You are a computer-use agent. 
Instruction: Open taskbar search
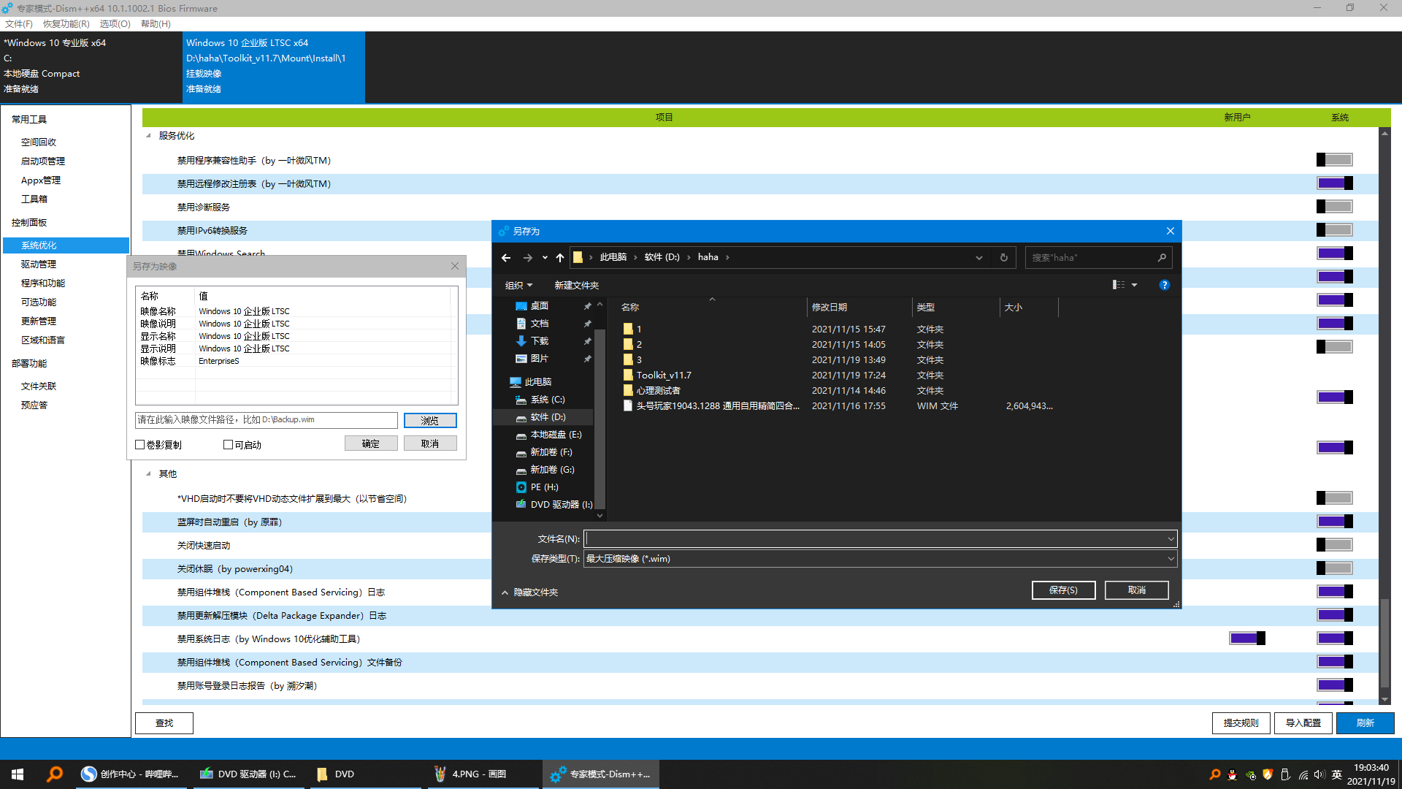(54, 774)
